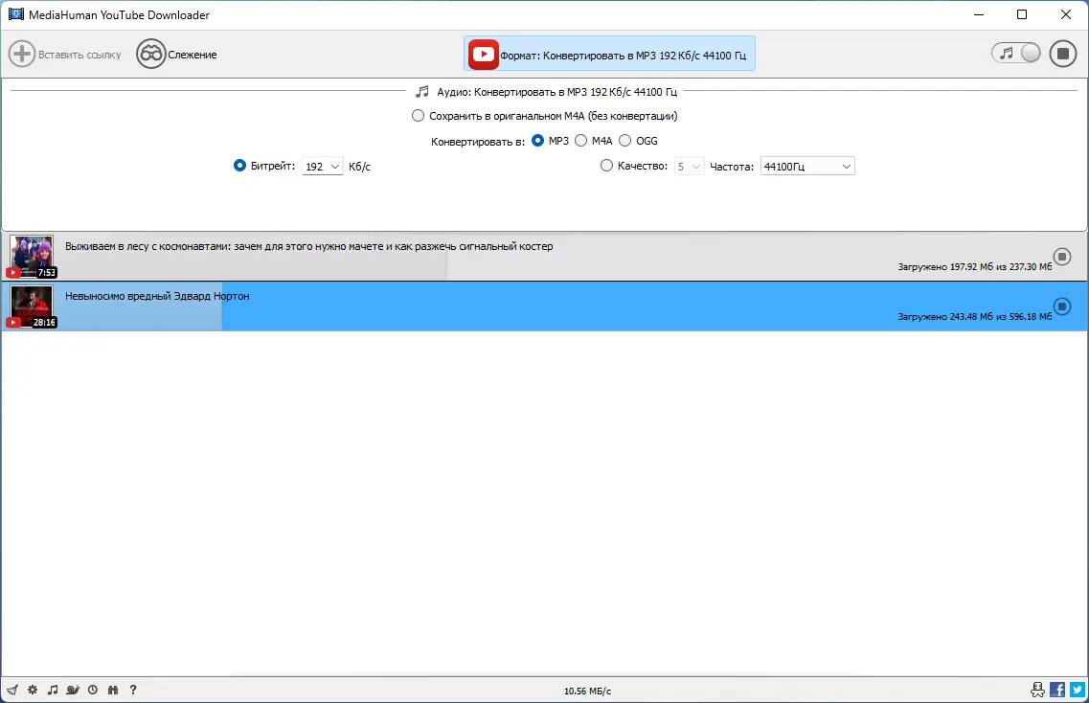Select the MP3 format radio button
1089x703 pixels.
[x=537, y=141]
